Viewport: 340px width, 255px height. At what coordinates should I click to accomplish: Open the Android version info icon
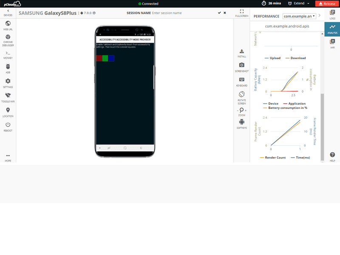[x=94, y=13]
